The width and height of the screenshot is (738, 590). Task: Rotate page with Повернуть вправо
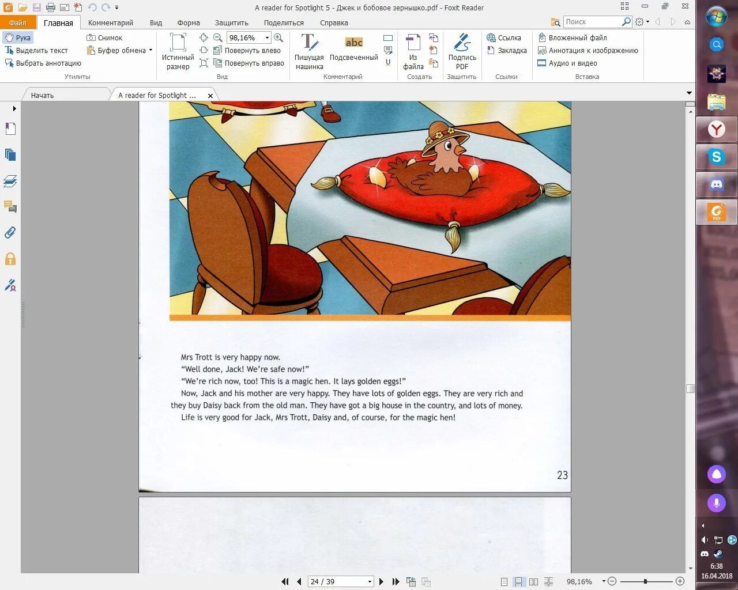pyautogui.click(x=249, y=63)
